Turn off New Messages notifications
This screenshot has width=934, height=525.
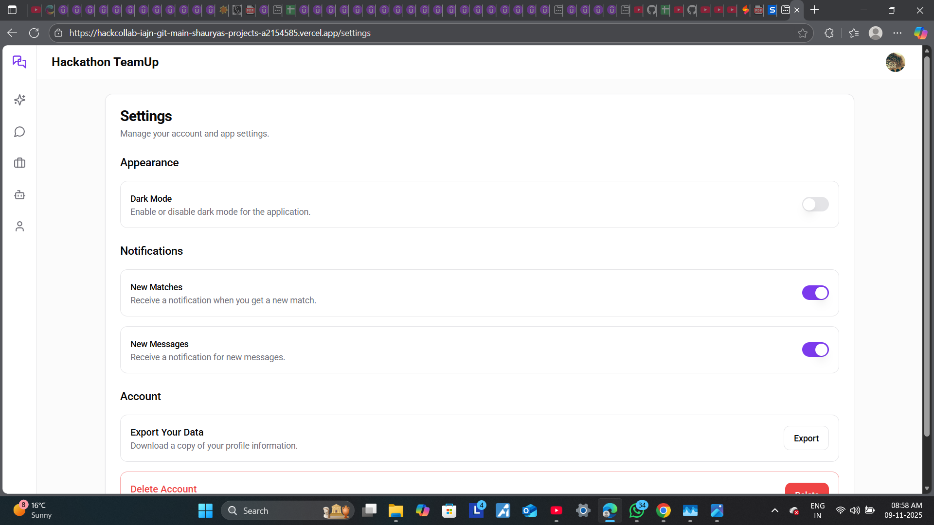point(815,350)
